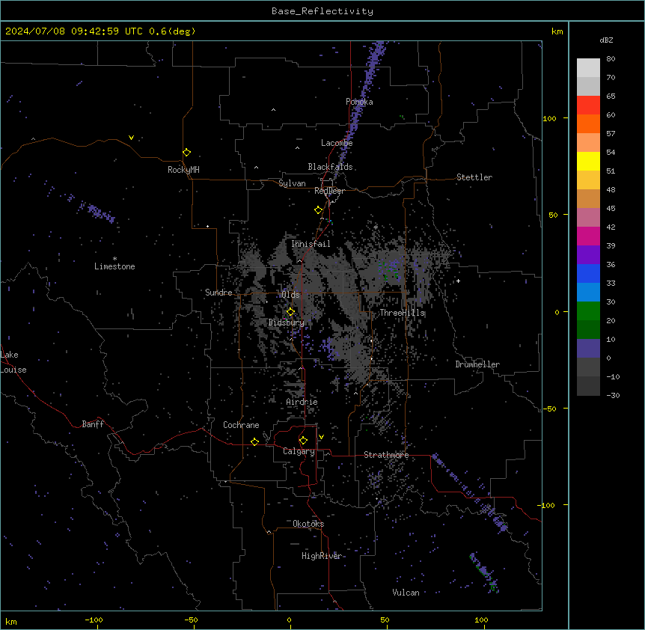Select the green 30-20 dBZ legend swatch

pyautogui.click(x=588, y=311)
